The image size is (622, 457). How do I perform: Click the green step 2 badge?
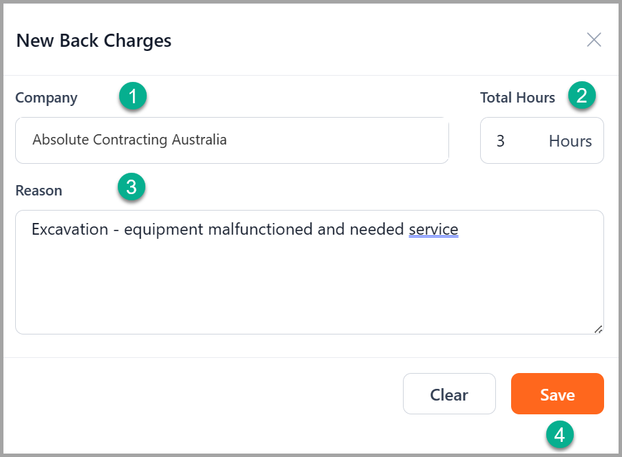(582, 96)
